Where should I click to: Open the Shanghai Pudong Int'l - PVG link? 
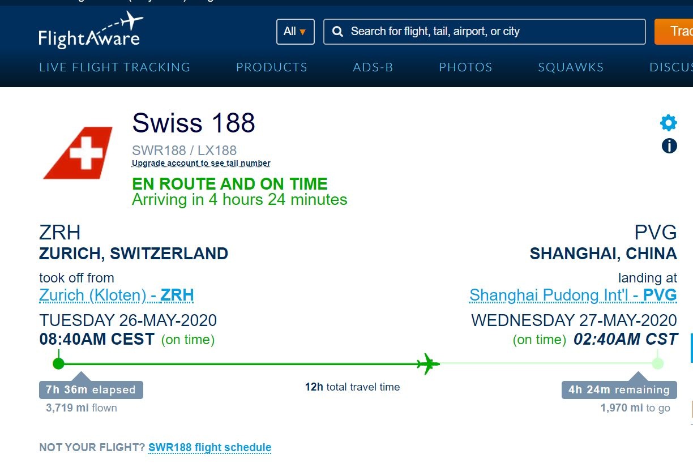pos(573,295)
